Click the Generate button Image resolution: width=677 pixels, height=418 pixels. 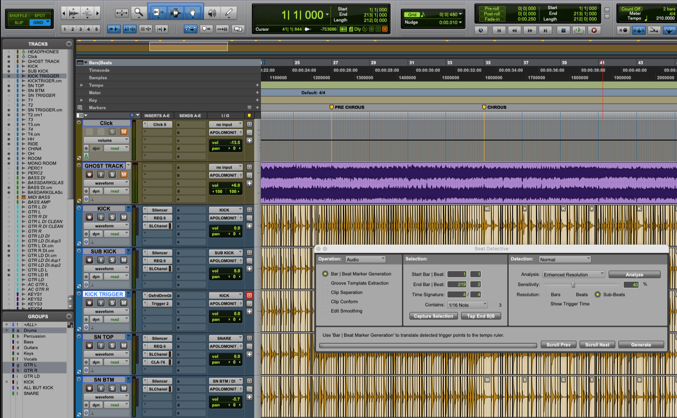click(641, 345)
